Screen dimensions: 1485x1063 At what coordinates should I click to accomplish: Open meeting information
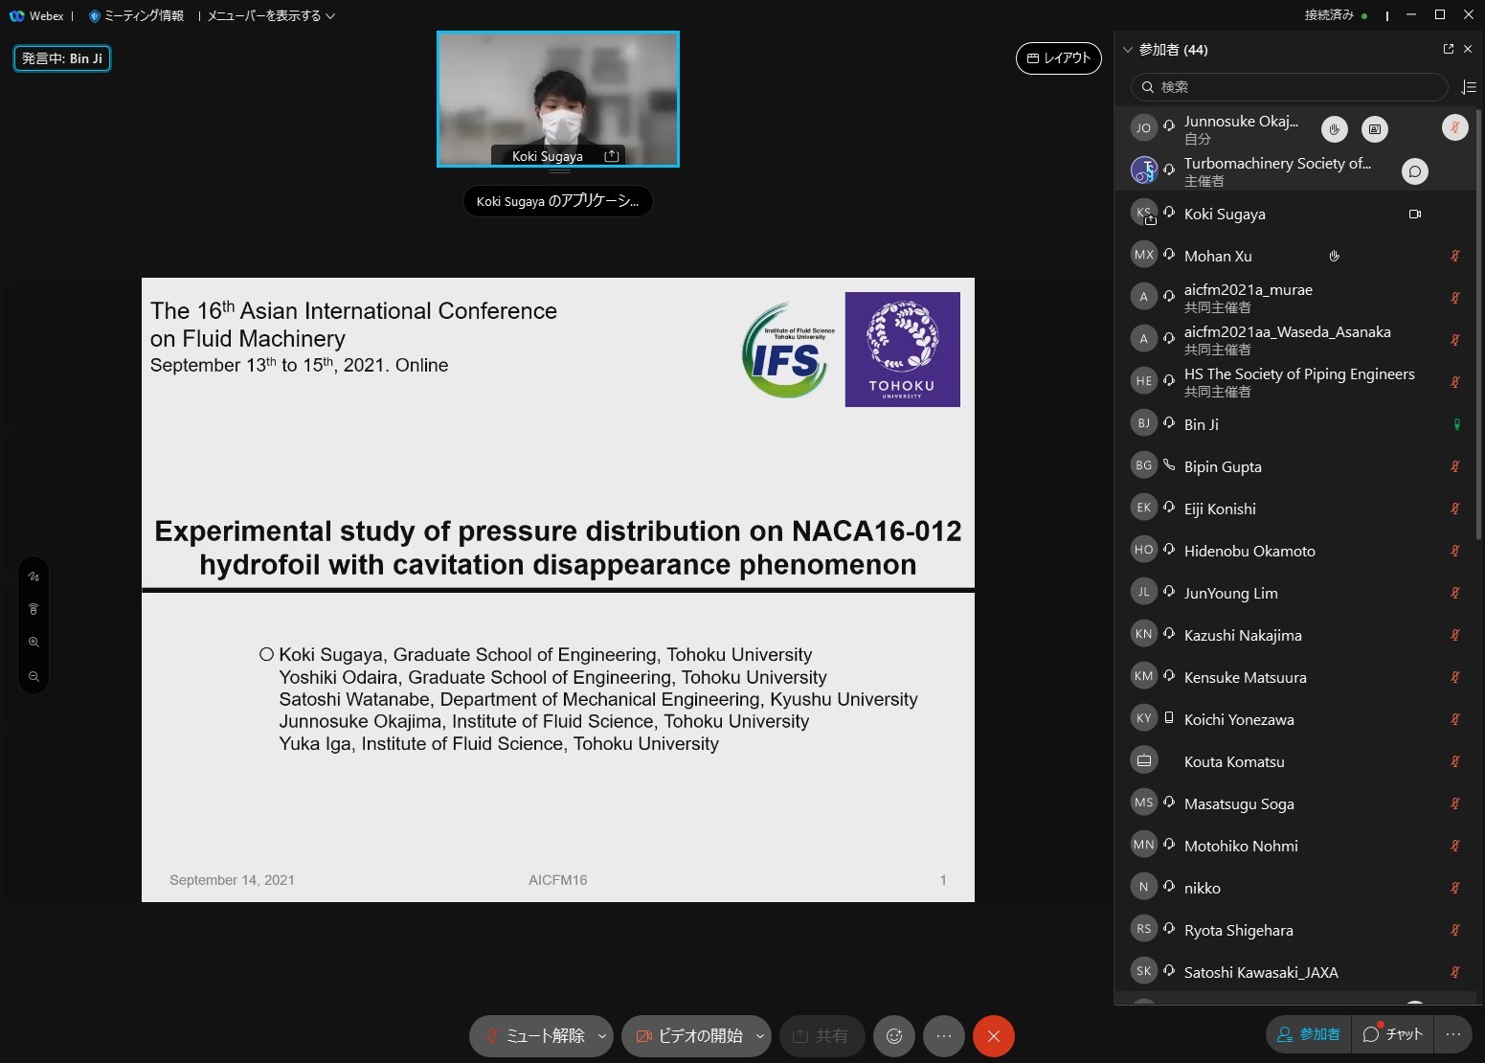[135, 15]
